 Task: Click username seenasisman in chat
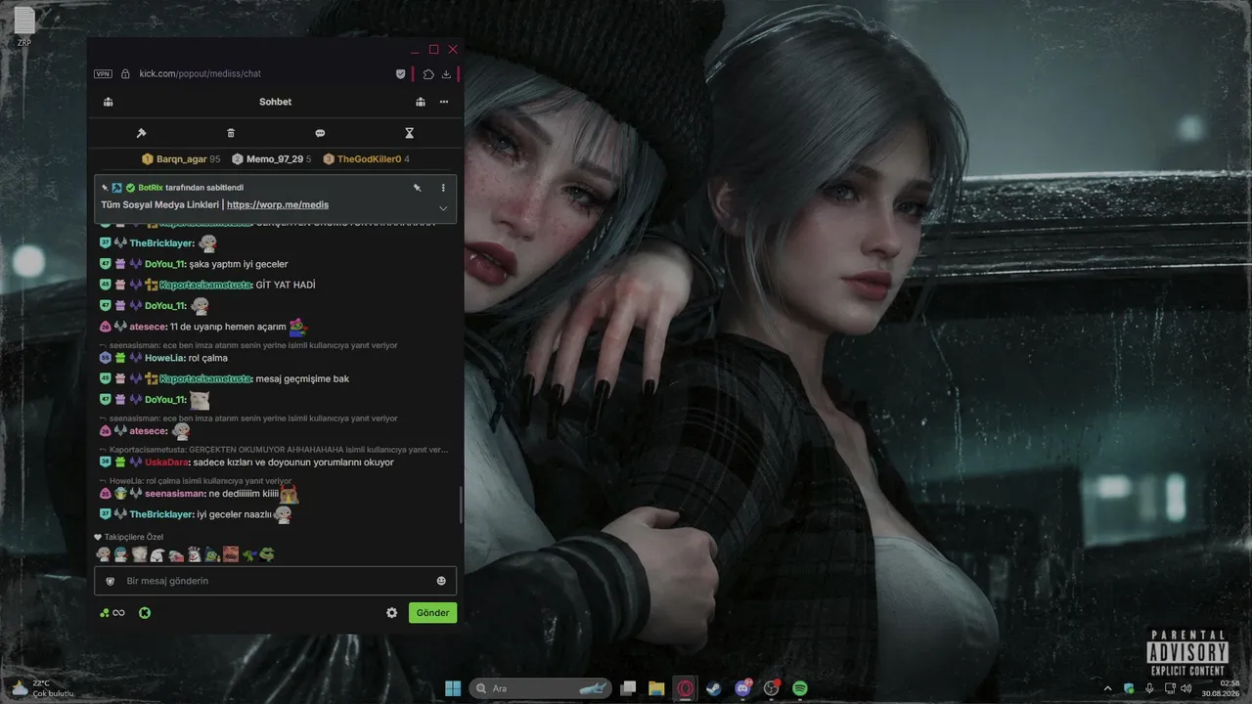click(x=175, y=494)
